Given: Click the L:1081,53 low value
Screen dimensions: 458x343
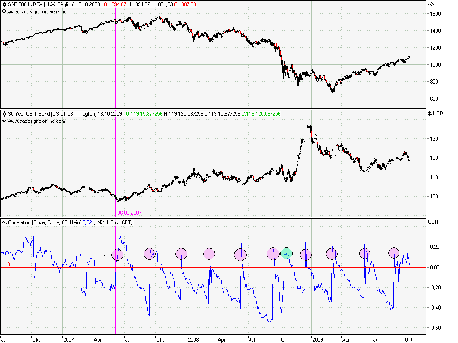Looking at the screenshot, I should pos(162,4).
